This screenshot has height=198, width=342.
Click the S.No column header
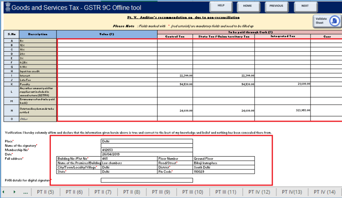click(12, 34)
